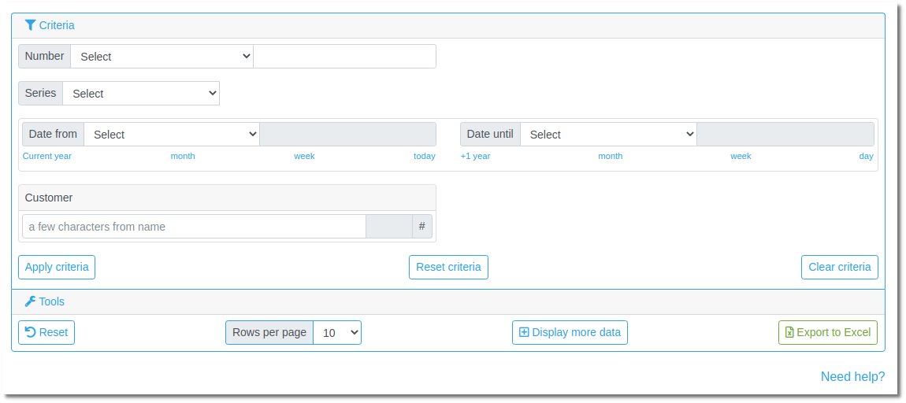Click the # button in Customer field

point(421,227)
